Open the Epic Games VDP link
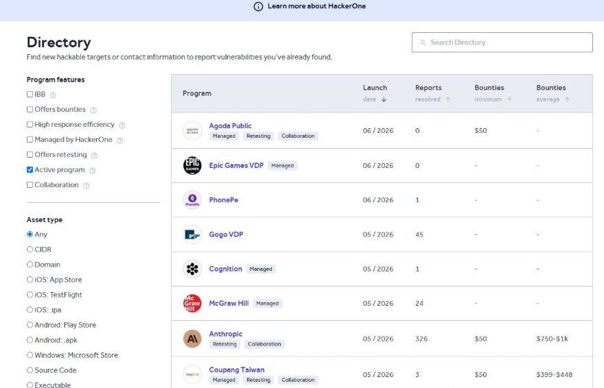The width and height of the screenshot is (604, 388). click(x=236, y=165)
